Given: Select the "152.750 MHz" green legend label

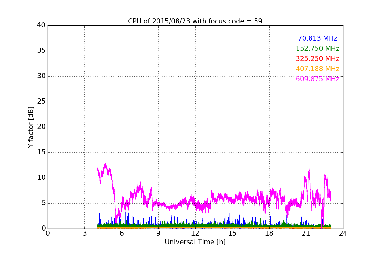Looking at the screenshot, I should click(317, 49).
